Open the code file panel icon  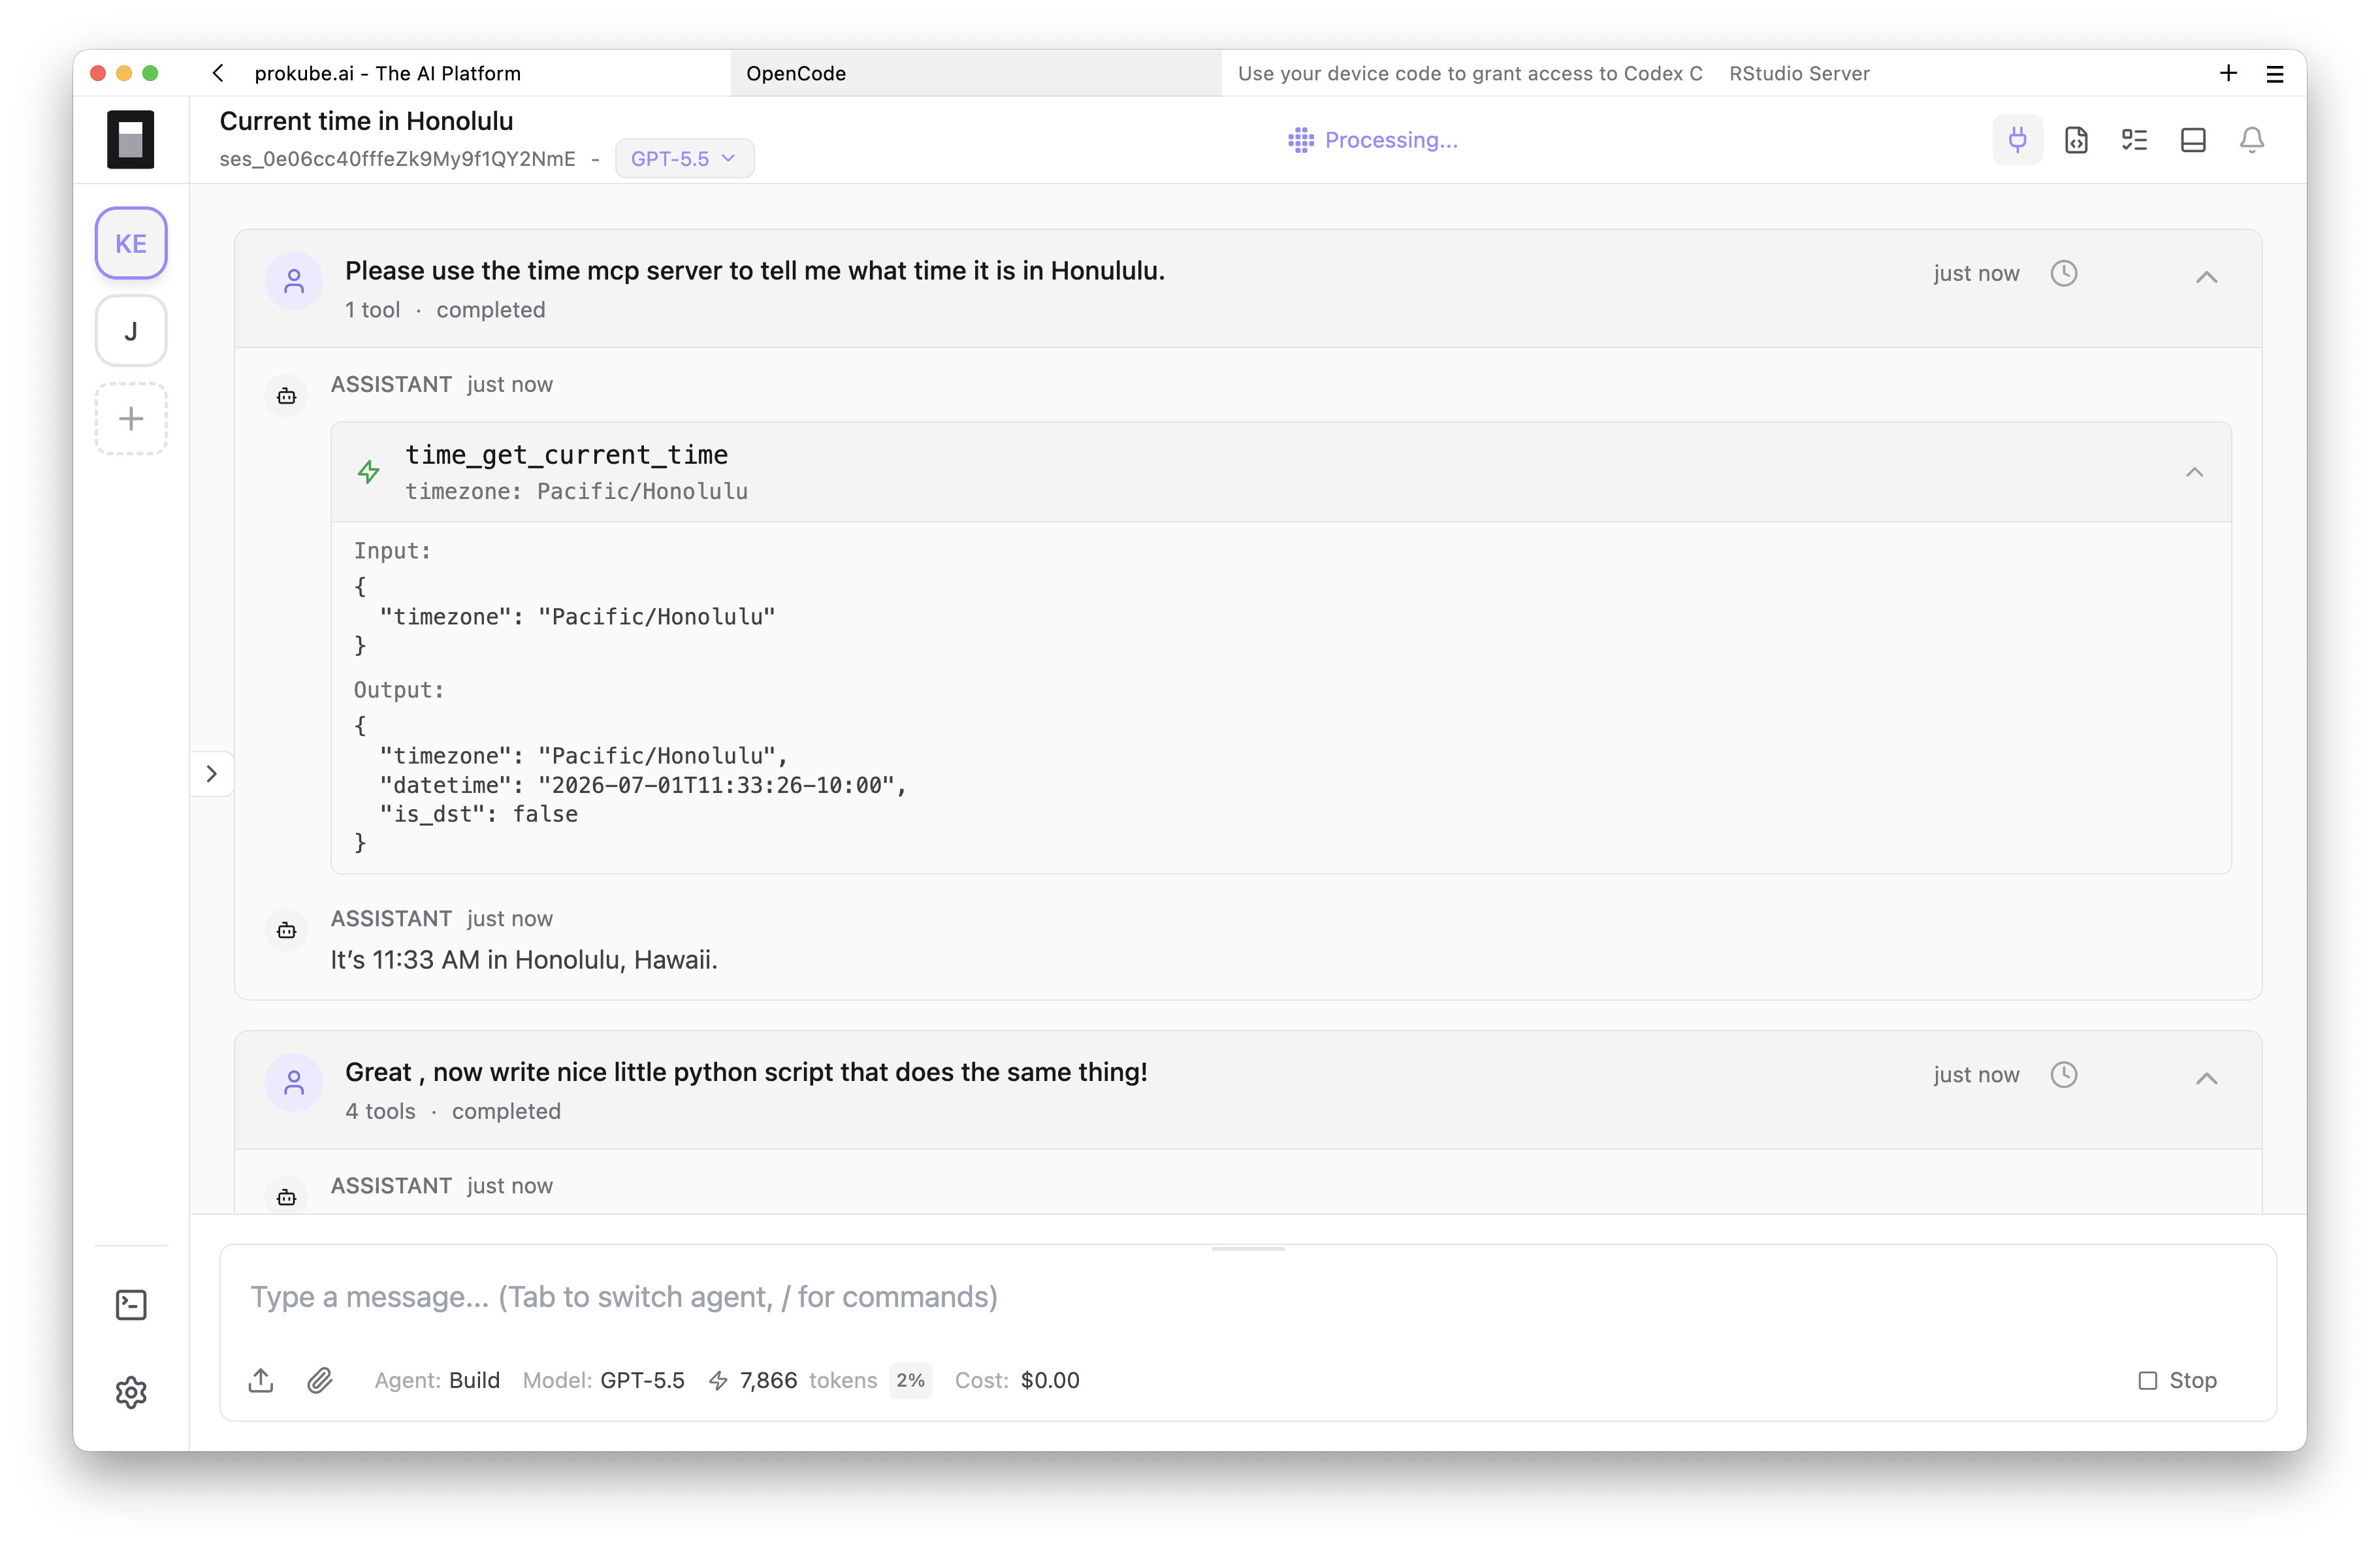click(x=2076, y=140)
